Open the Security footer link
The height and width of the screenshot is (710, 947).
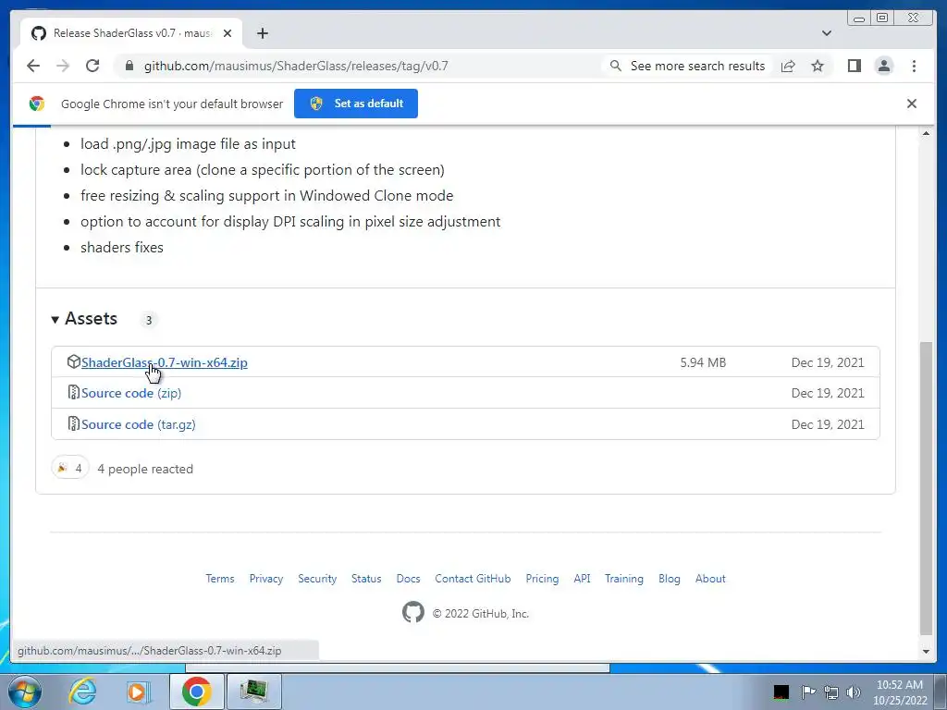[x=317, y=579]
